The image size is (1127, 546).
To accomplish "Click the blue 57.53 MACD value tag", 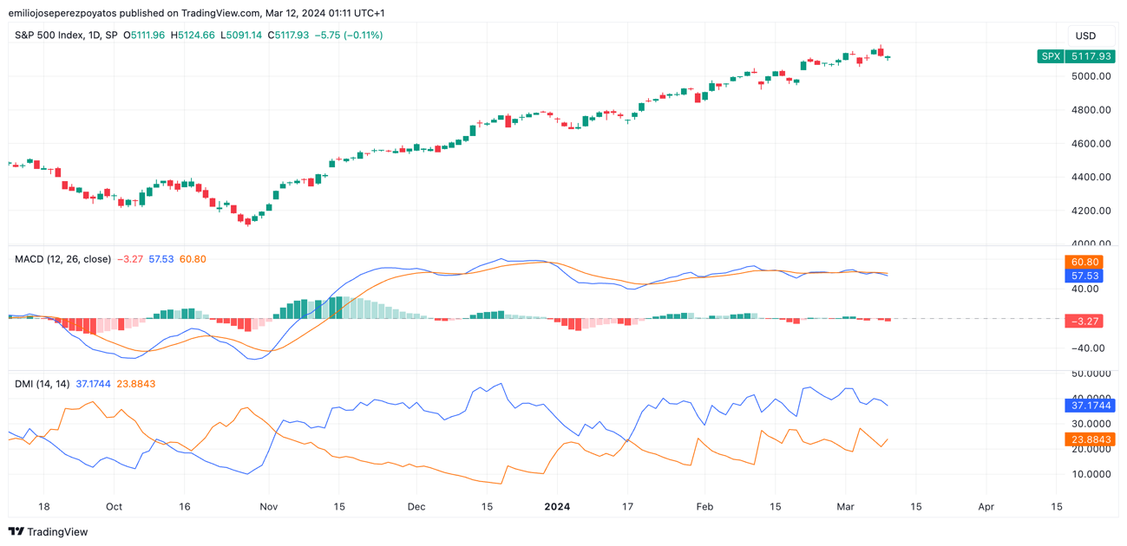I will pyautogui.click(x=1084, y=276).
